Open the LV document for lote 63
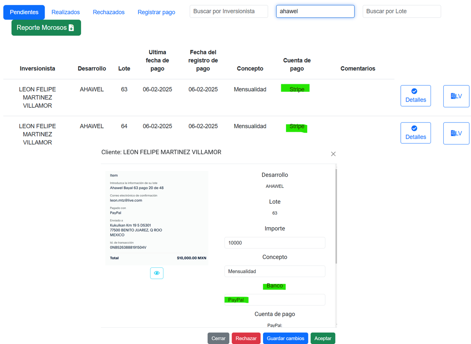Image resolution: width=471 pixels, height=344 pixels. (x=456, y=96)
